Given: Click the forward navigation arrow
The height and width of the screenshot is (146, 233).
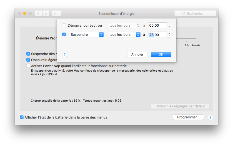Looking at the screenshot, I should [x=46, y=13].
